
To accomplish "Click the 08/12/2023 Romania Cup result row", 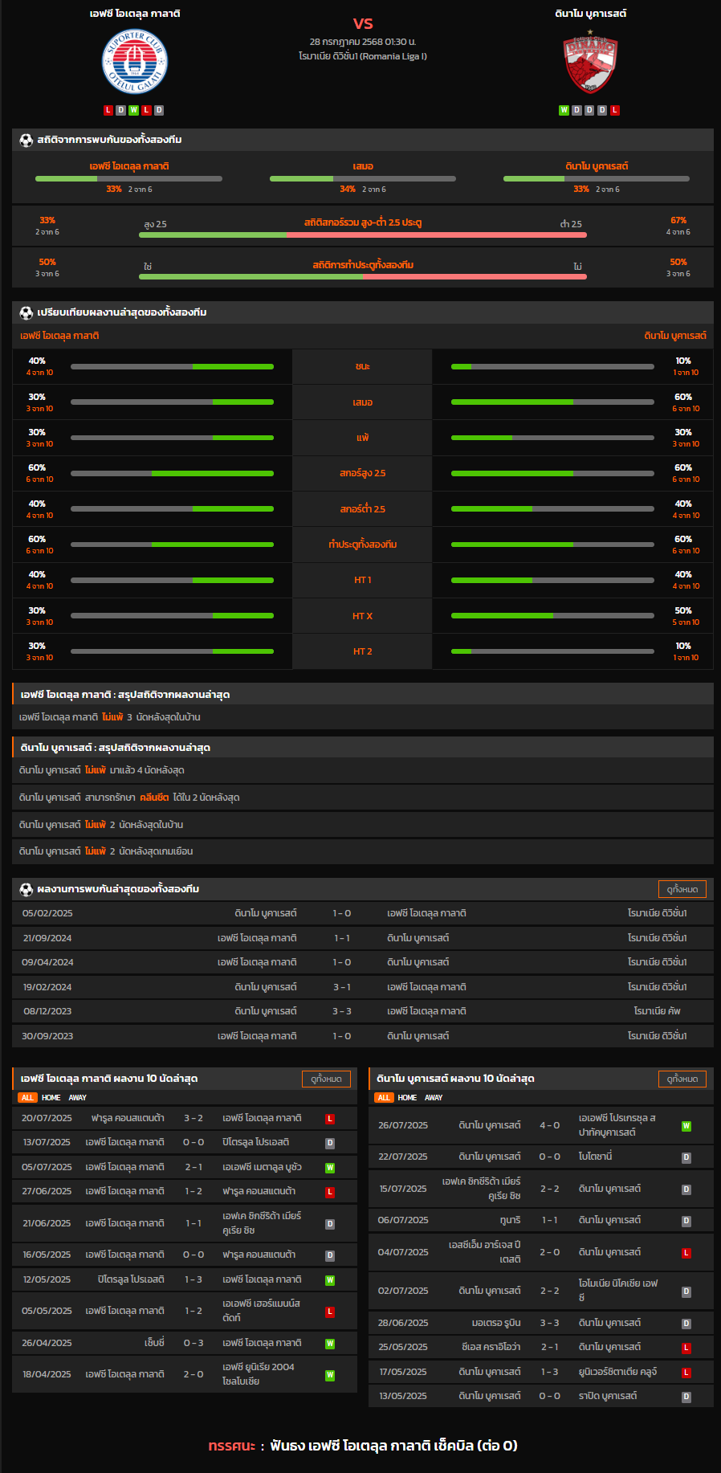I will pos(363,1011).
